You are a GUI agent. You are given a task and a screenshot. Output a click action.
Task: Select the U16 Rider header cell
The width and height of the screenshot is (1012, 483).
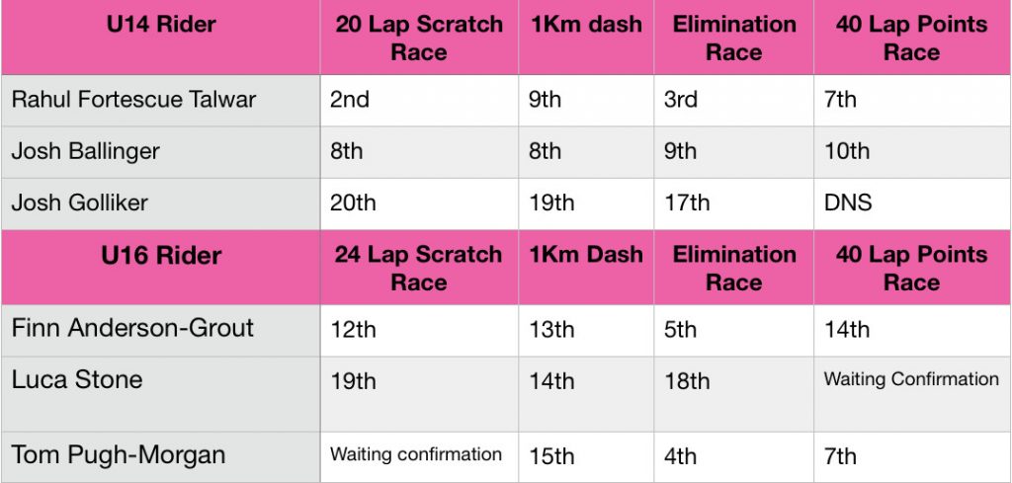(161, 268)
